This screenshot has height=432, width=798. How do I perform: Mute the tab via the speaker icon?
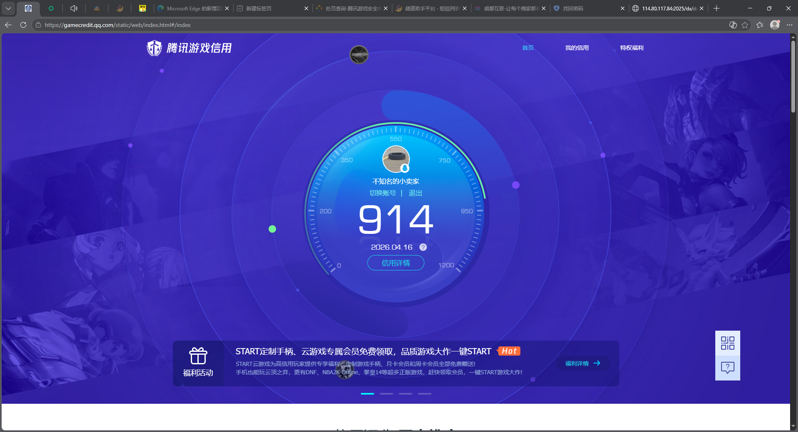tap(74, 8)
